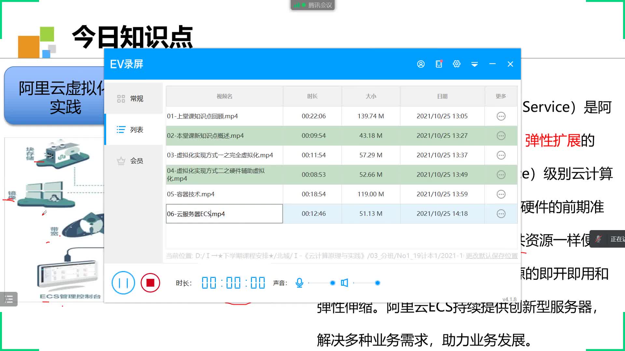Open more options for 04-虚拟化实现方式二 video
625x351 pixels.
click(501, 175)
